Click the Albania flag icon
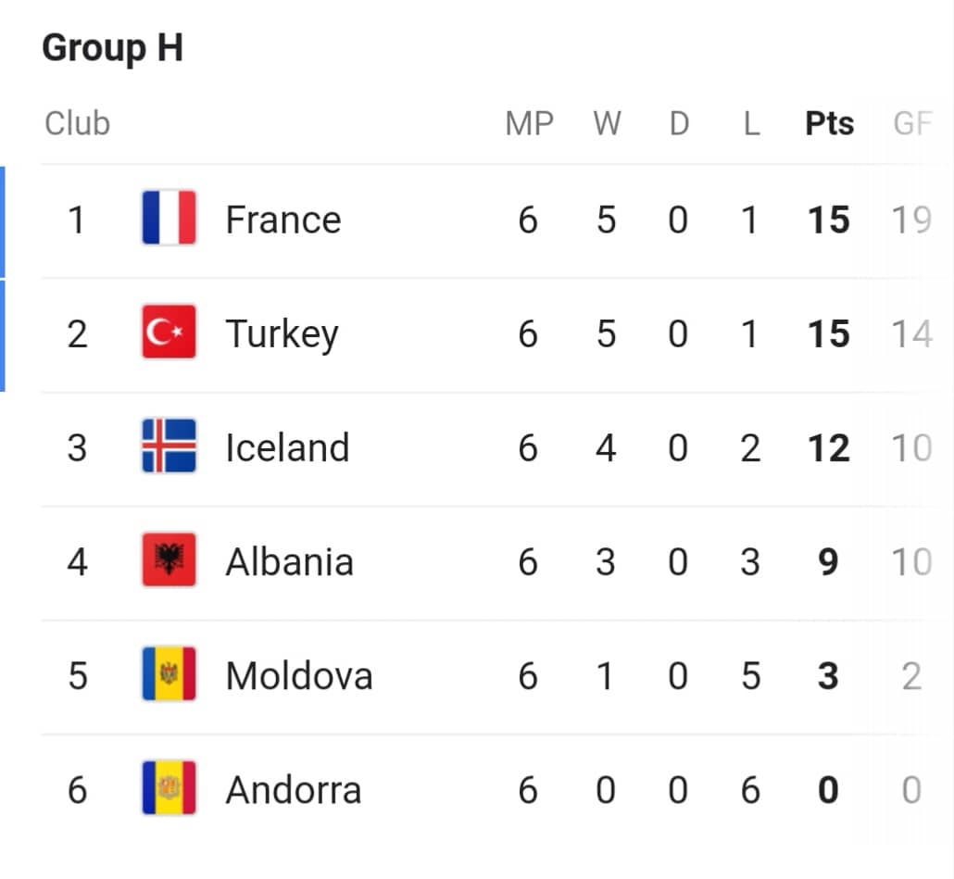The height and width of the screenshot is (879, 954). (x=169, y=559)
